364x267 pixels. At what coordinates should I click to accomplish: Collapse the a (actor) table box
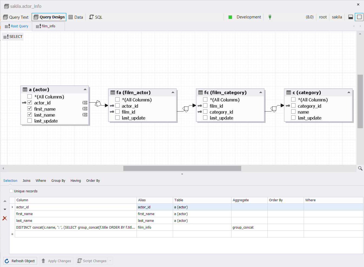coord(85,89)
